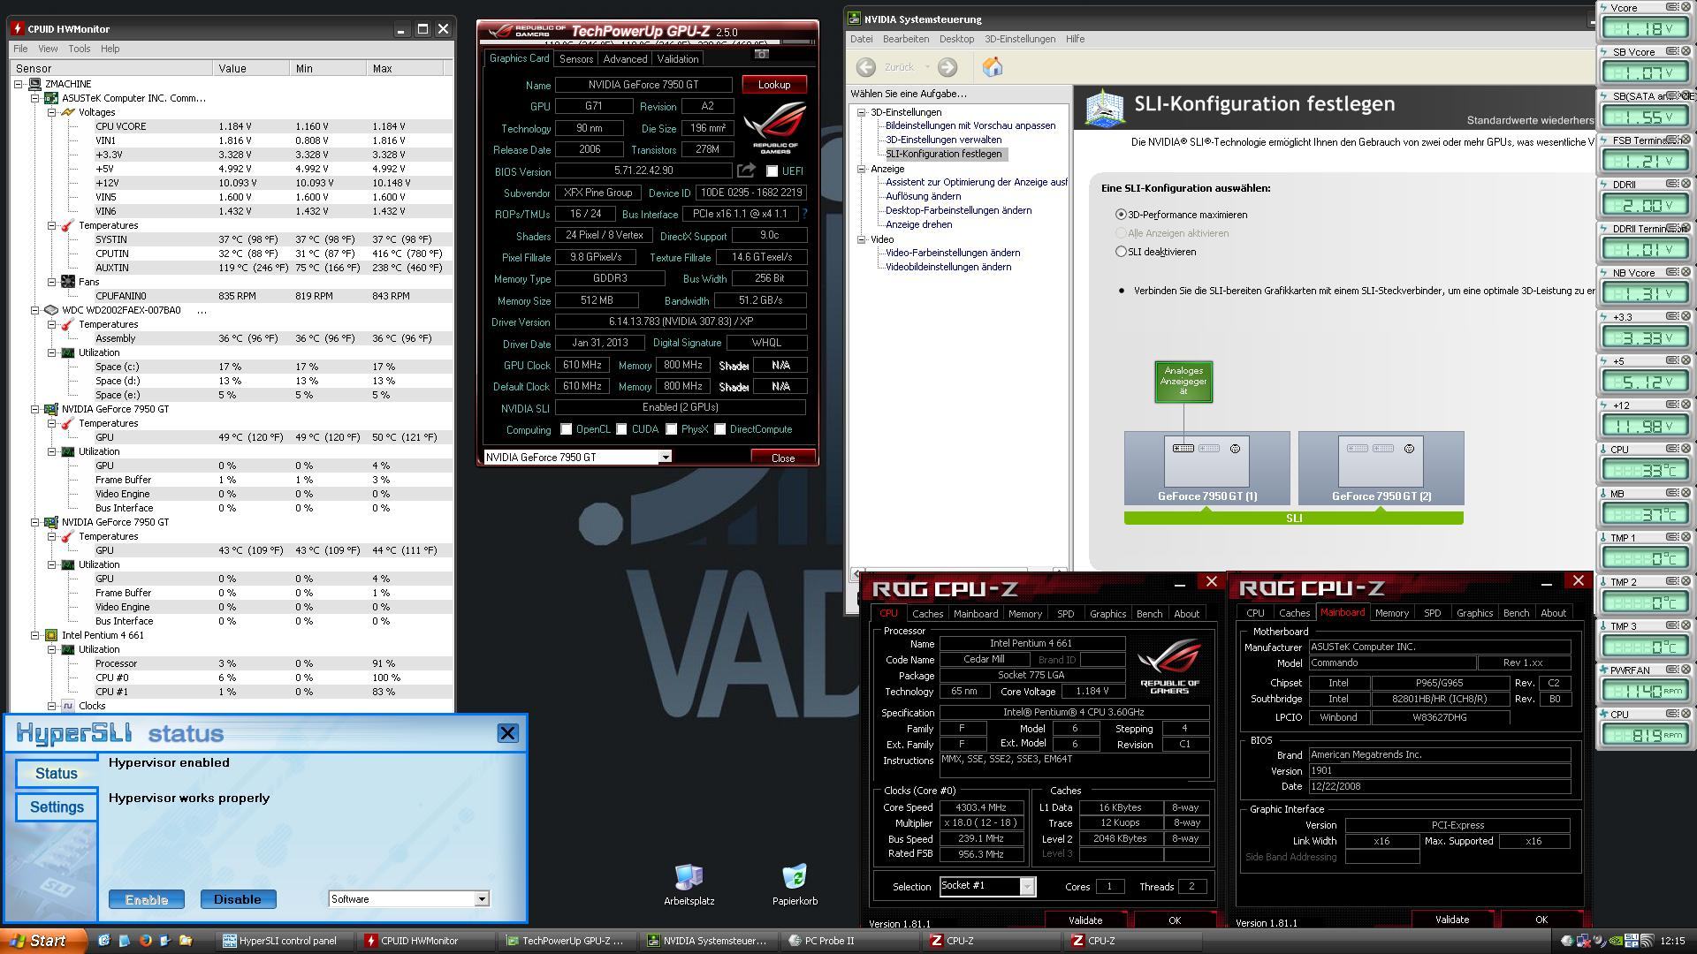The height and width of the screenshot is (954, 1697).
Task: Select SLI deaktivieren radio option
Action: click(1121, 252)
